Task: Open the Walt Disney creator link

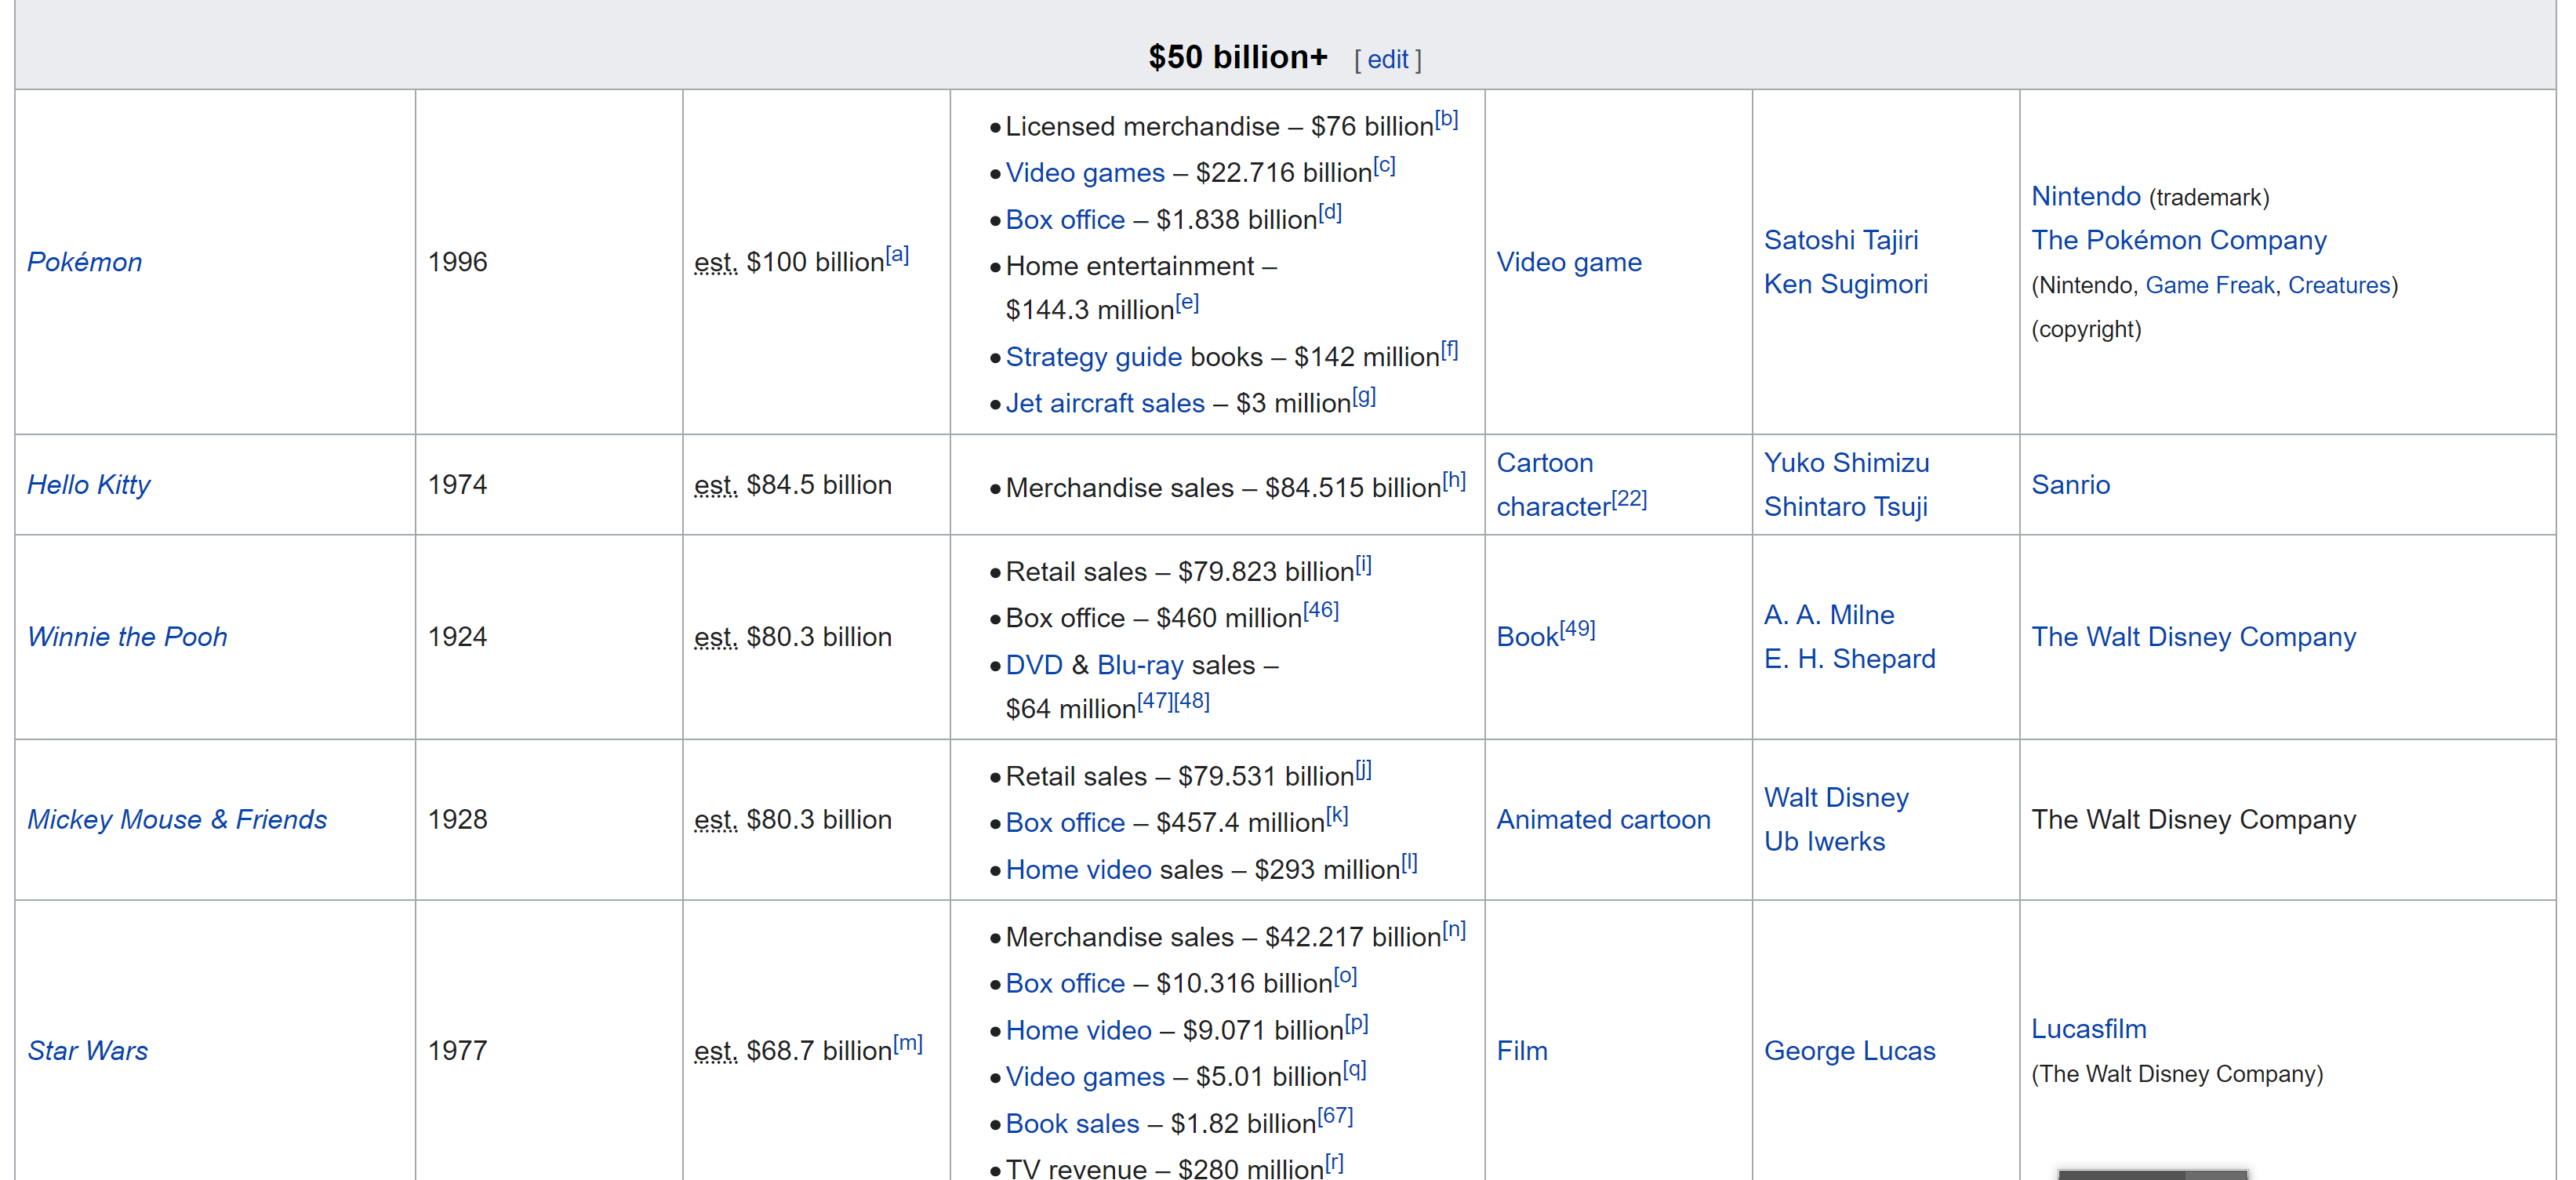Action: click(x=1836, y=798)
